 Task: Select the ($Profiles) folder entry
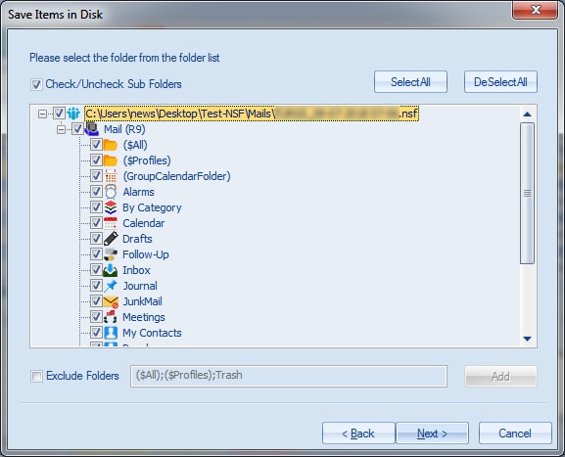147,160
